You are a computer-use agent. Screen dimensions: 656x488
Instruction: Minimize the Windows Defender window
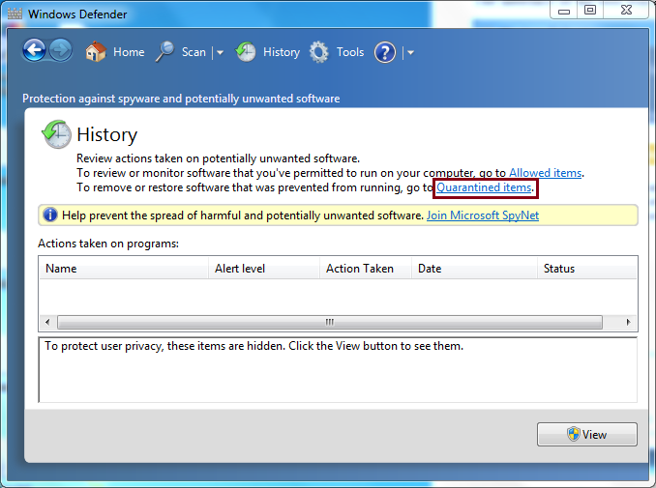(x=564, y=11)
